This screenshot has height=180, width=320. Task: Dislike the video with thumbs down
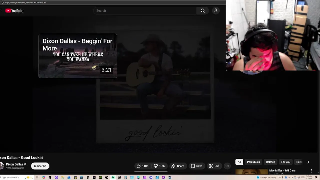point(159,166)
